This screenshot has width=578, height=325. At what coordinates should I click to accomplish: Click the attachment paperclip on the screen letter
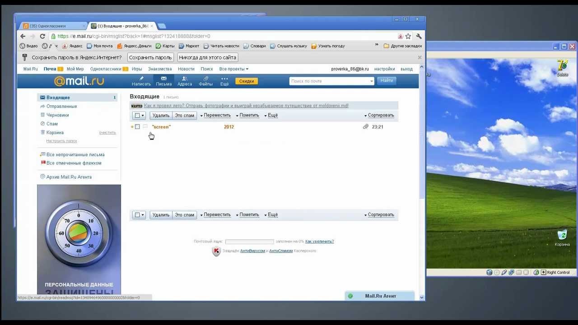(x=366, y=127)
